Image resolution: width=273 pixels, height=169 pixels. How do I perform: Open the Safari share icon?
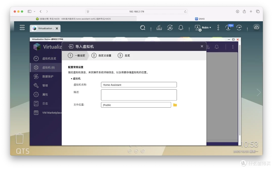(244, 11)
